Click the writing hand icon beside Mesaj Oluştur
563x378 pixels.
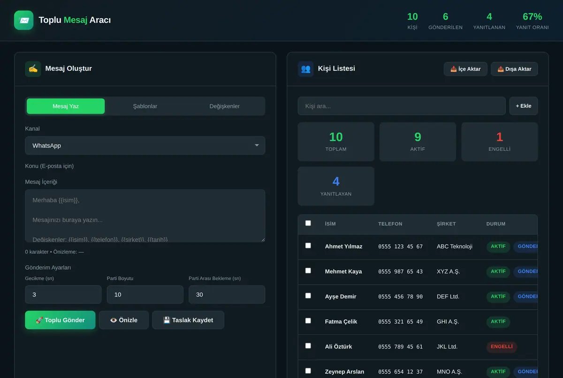pyautogui.click(x=33, y=68)
